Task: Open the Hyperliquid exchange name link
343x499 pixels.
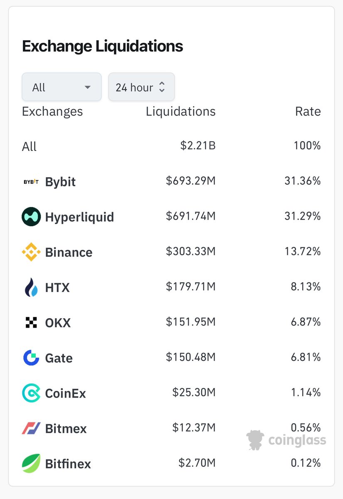Action: coord(79,217)
